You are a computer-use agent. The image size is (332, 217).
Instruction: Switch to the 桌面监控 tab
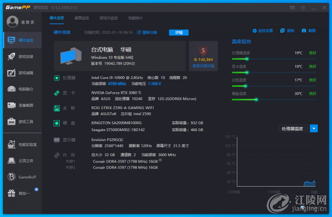[x=82, y=18]
